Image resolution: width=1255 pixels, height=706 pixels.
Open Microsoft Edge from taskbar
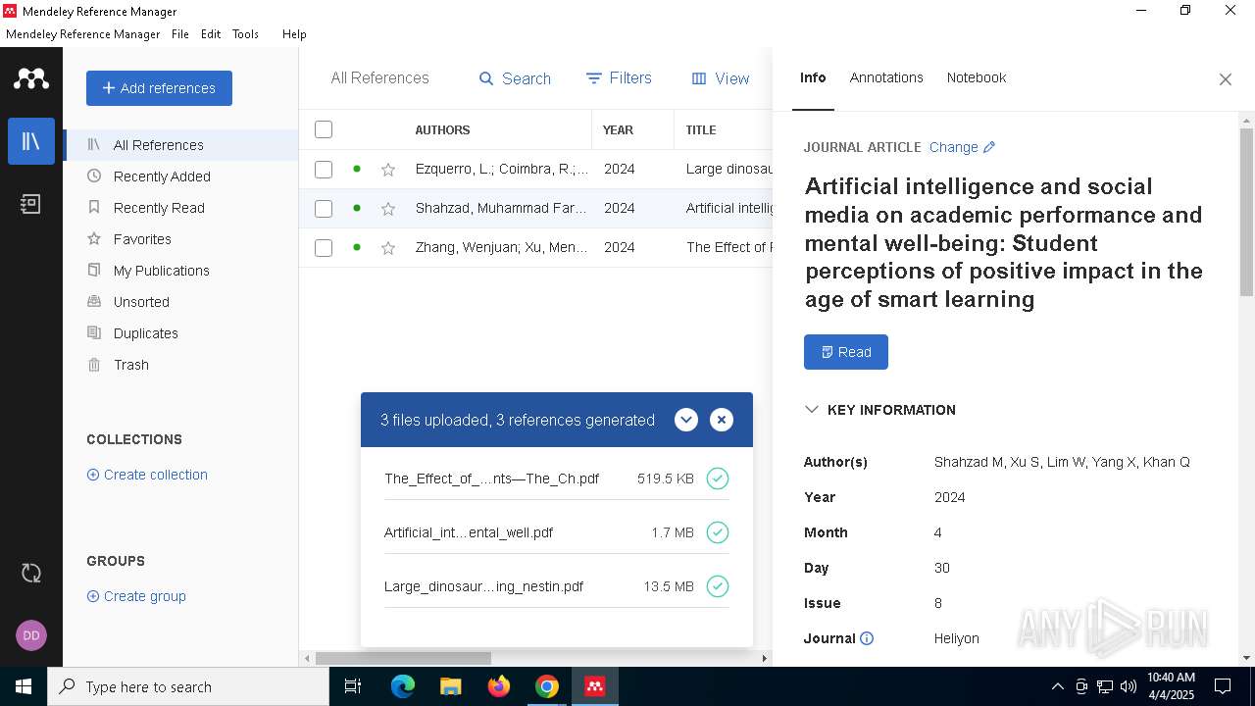point(403,686)
